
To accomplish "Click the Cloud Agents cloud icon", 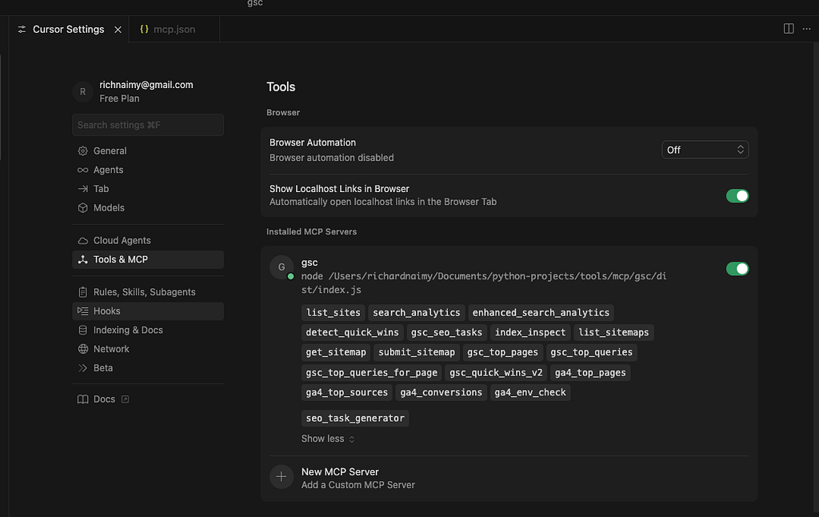I will pyautogui.click(x=82, y=240).
